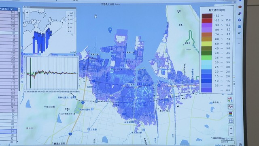
Task: Select the table row with value 205
Action: click(9, 60)
